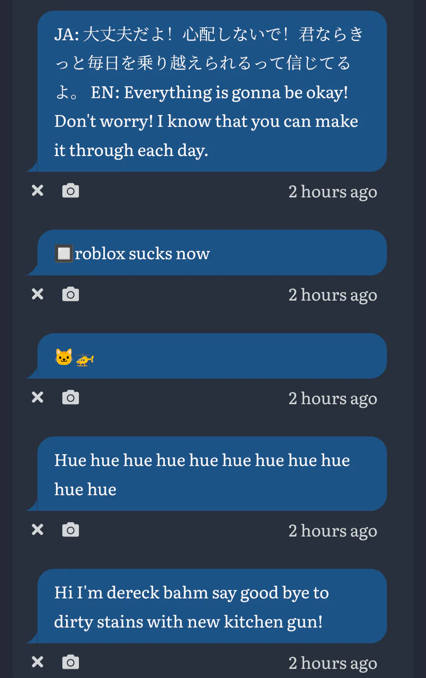Image resolution: width=426 pixels, height=678 pixels.
Task: Click the cat emoji in message
Action: (x=64, y=357)
